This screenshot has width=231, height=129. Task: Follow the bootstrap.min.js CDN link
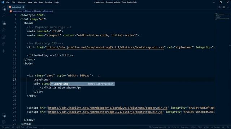point(105,112)
